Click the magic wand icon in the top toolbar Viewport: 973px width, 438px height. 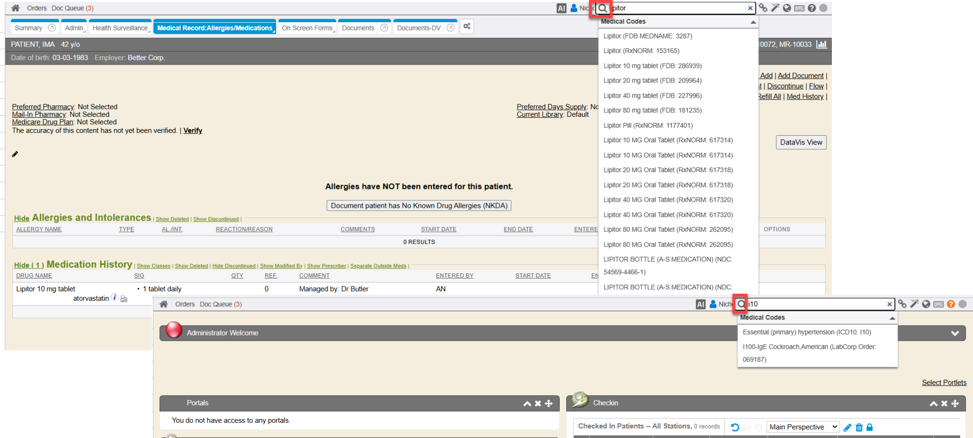[775, 8]
